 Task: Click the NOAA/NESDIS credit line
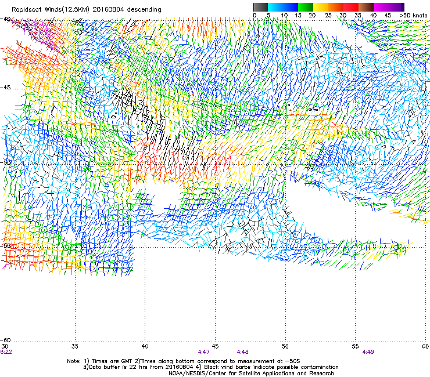pos(251,374)
